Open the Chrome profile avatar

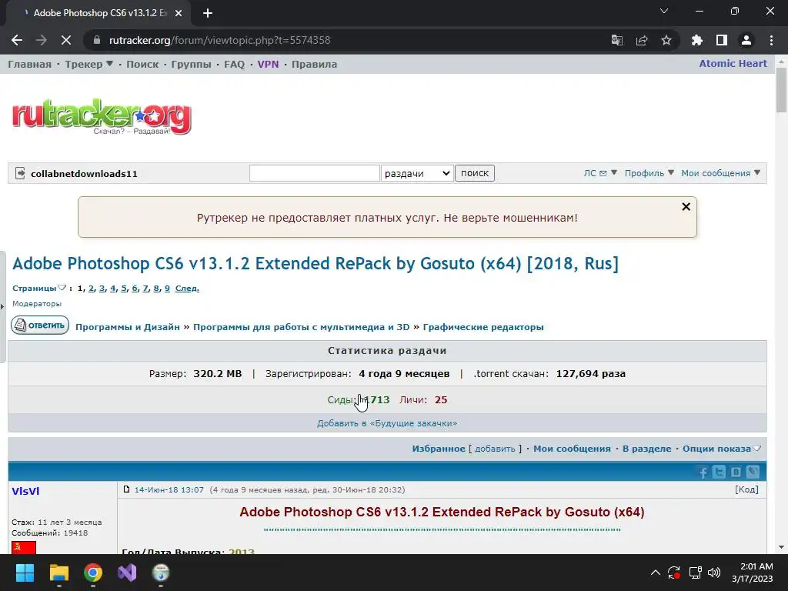point(746,40)
